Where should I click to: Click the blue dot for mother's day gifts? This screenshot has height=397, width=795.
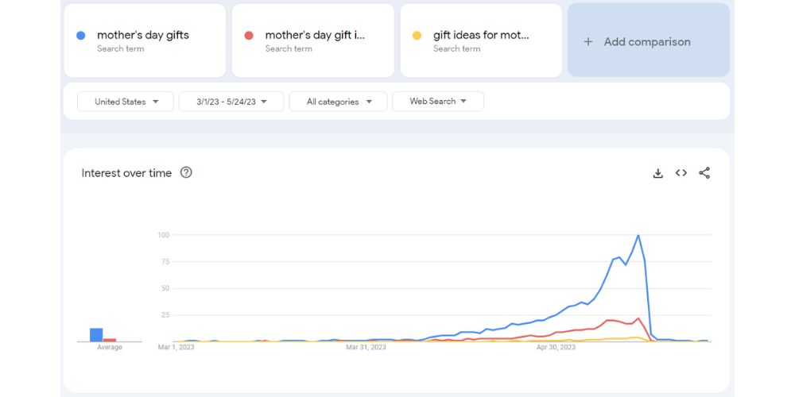tap(81, 36)
